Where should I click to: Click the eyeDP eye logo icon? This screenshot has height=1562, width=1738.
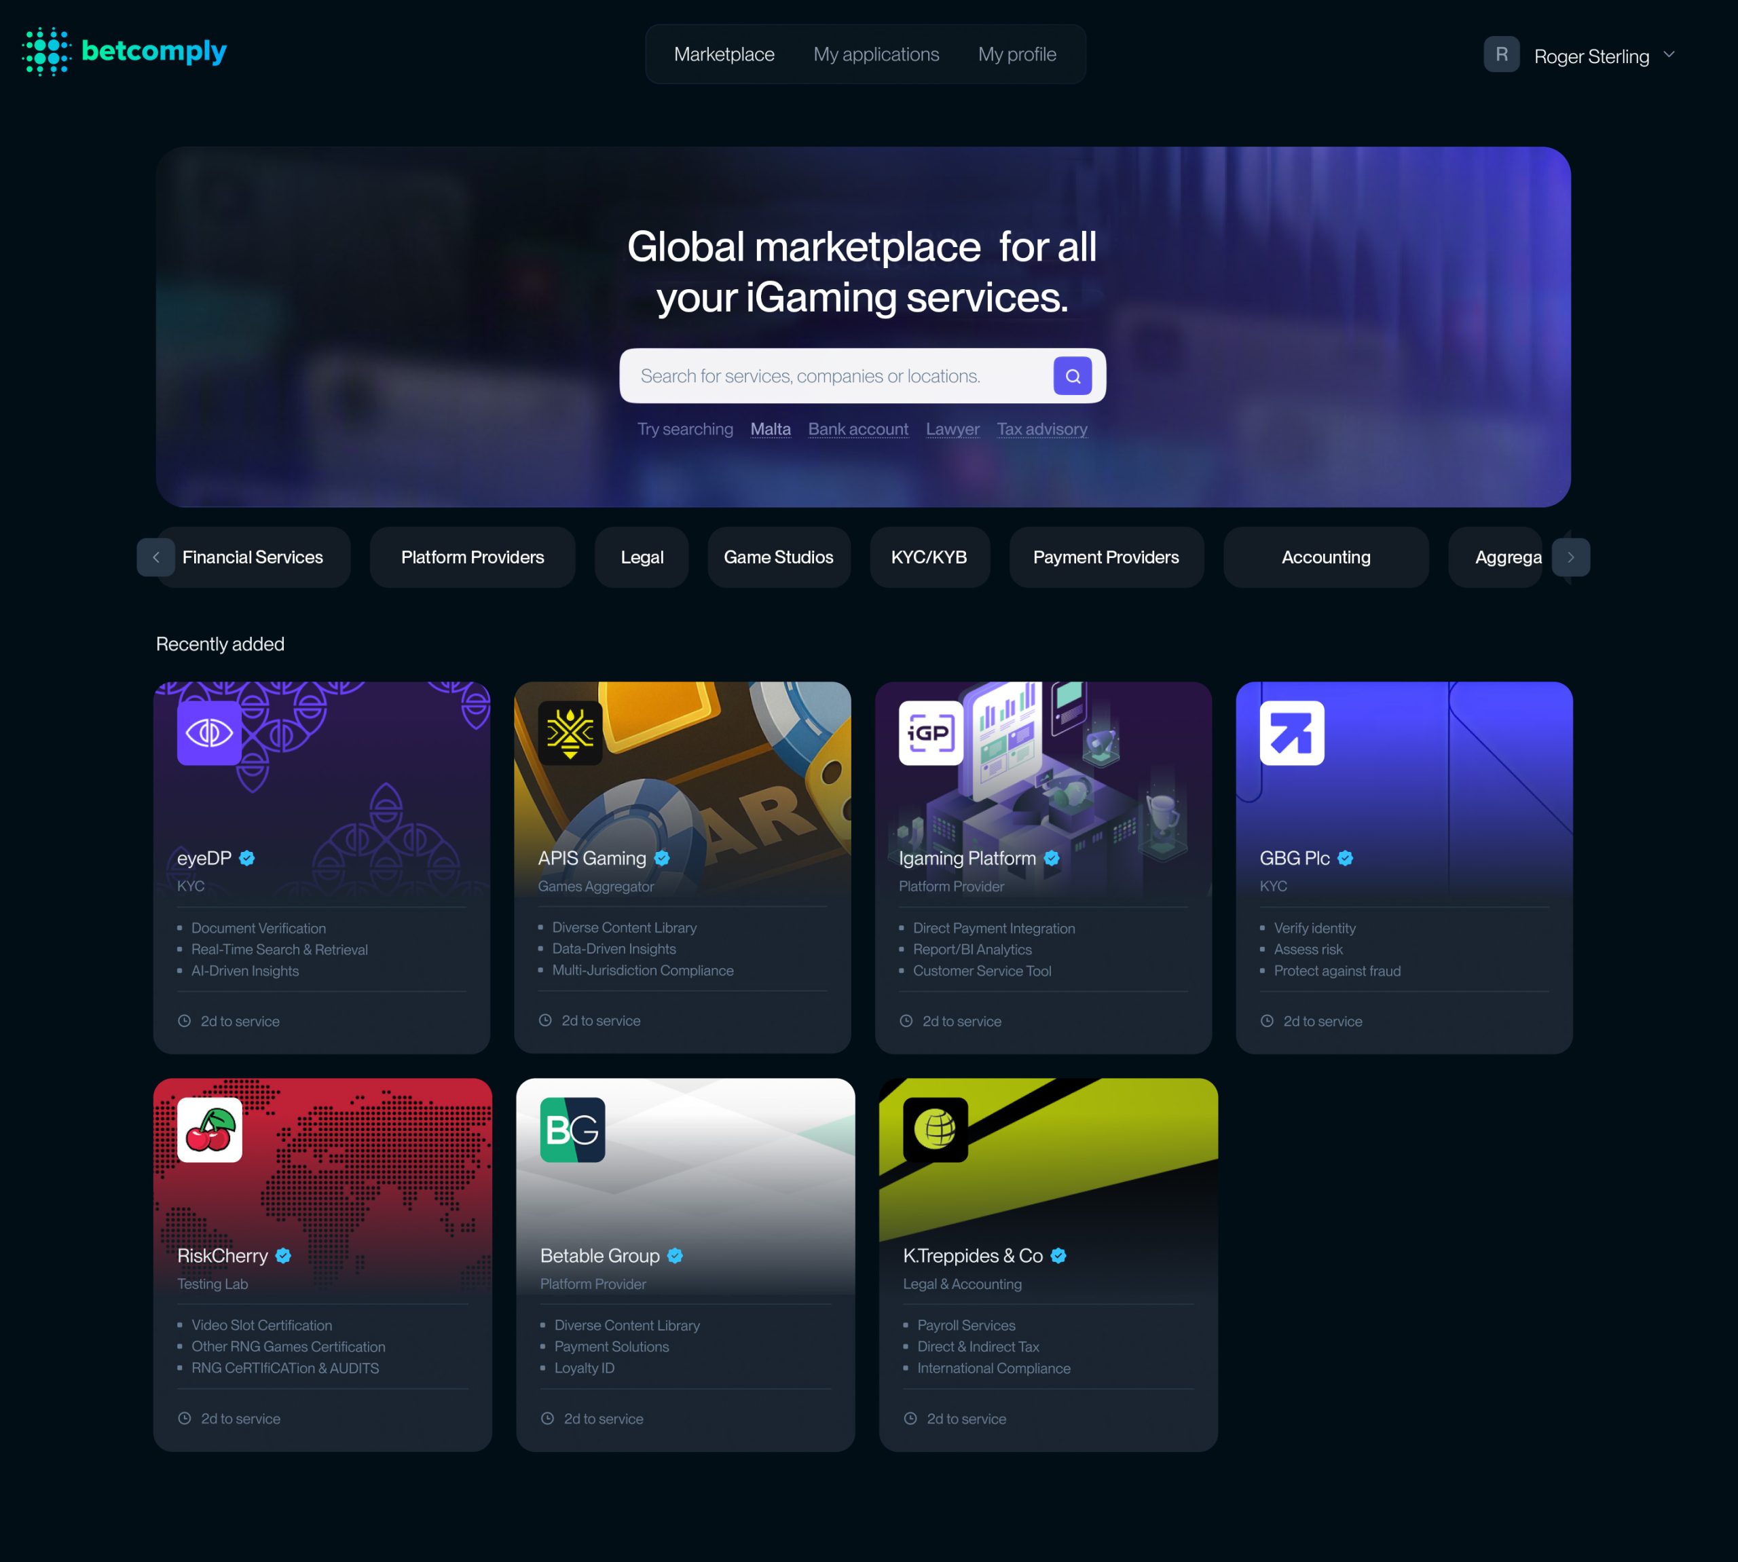click(x=208, y=733)
